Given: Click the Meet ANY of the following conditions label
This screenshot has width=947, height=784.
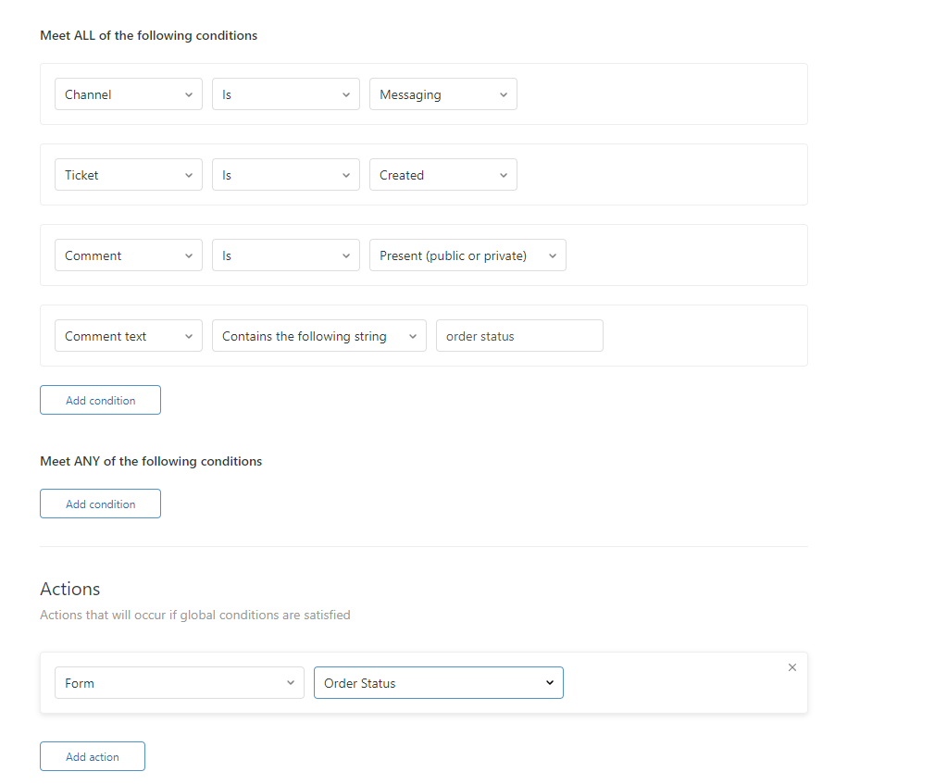Looking at the screenshot, I should point(151,461).
